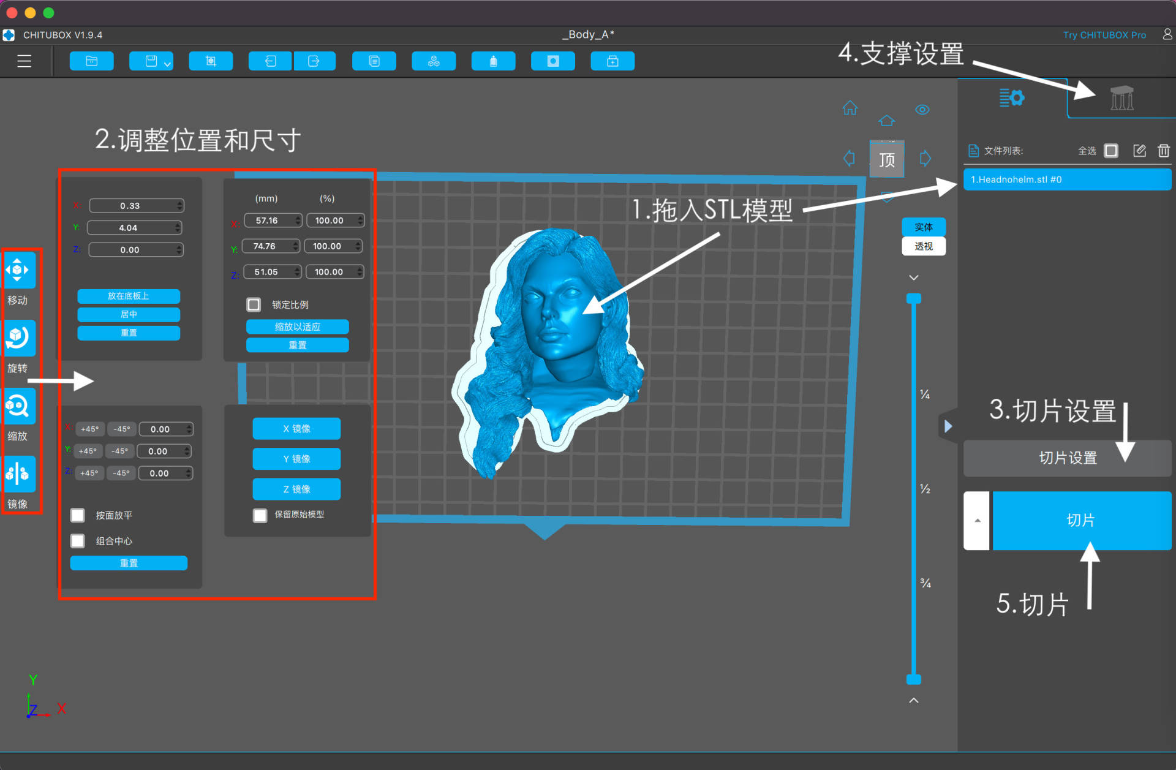Click the rotate panel reset (重置) button
The image size is (1176, 770).
click(129, 563)
